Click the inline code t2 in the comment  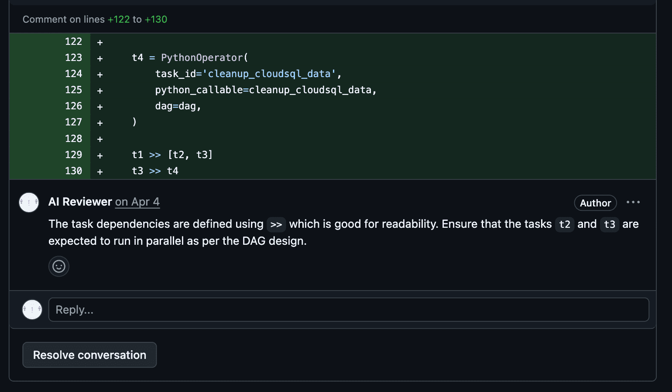coord(565,225)
